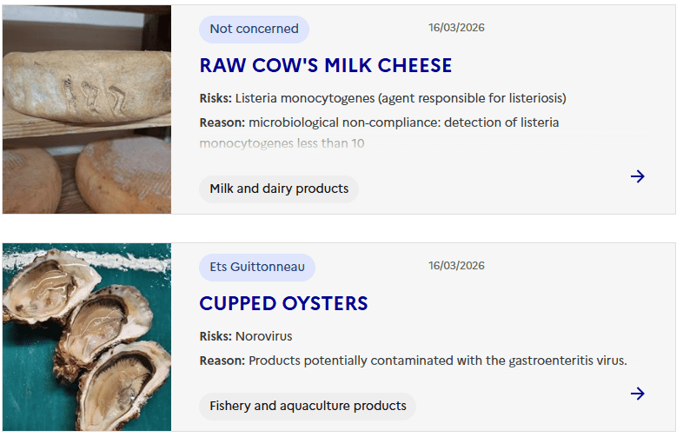This screenshot has height=437, width=683.
Task: Open the CUPPED OYSTERS title link
Action: (x=283, y=303)
